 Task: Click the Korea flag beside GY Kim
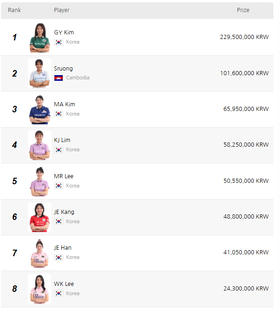coord(59,42)
